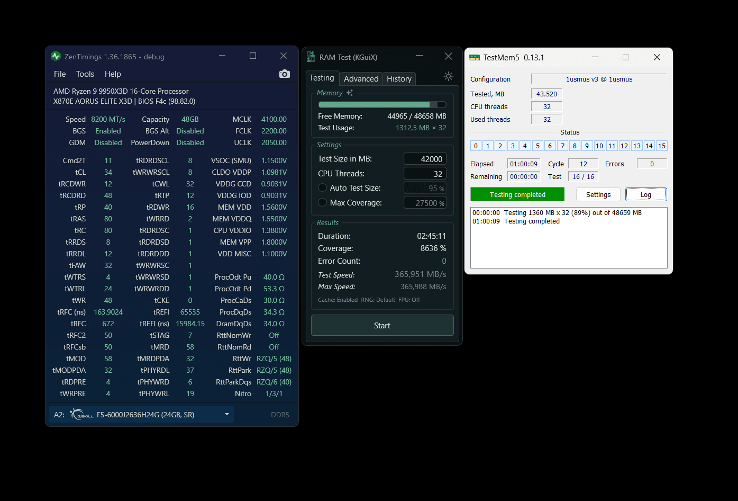Click the TestMem5 Configuration field
Viewport: 738px width, 501px height.
pyautogui.click(x=599, y=79)
